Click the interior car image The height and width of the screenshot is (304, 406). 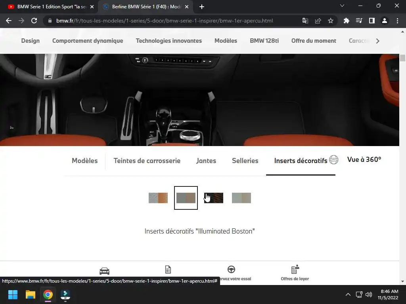(199, 100)
